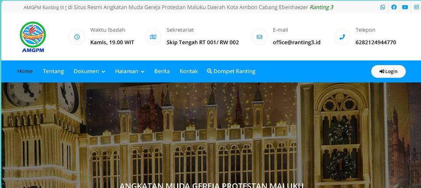Open the Kontak page
The height and width of the screenshot is (188, 421).
(189, 71)
